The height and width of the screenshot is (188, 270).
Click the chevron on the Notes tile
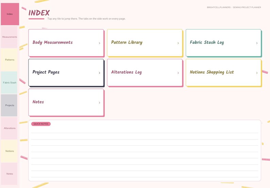tap(99, 103)
